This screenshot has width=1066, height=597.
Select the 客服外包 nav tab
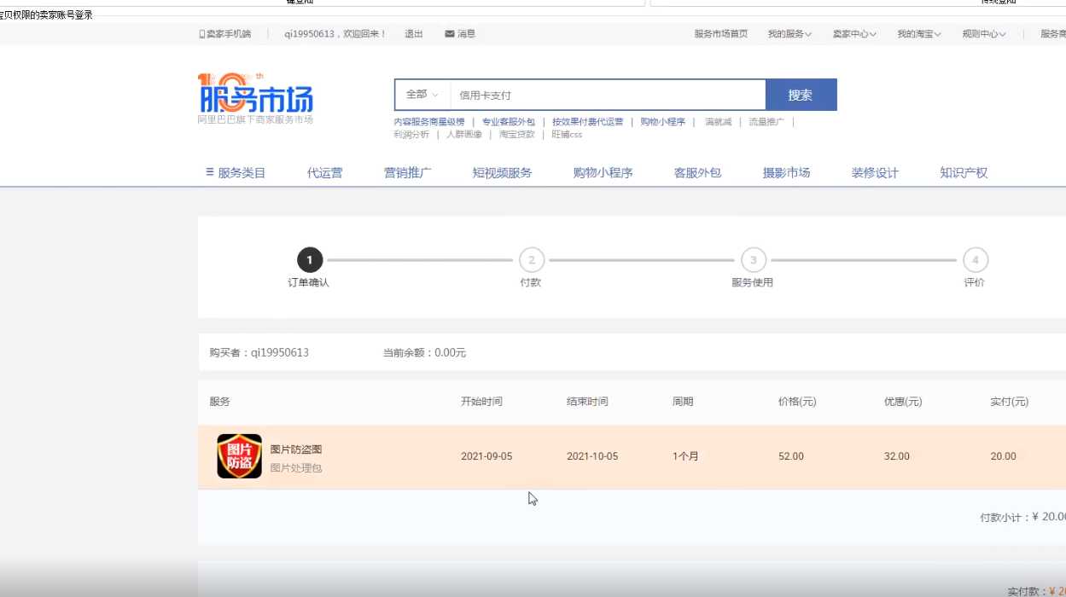point(698,172)
